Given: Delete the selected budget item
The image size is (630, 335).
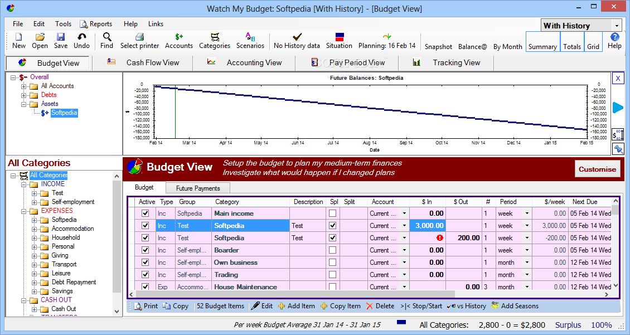Looking at the screenshot, I should pyautogui.click(x=380, y=306).
